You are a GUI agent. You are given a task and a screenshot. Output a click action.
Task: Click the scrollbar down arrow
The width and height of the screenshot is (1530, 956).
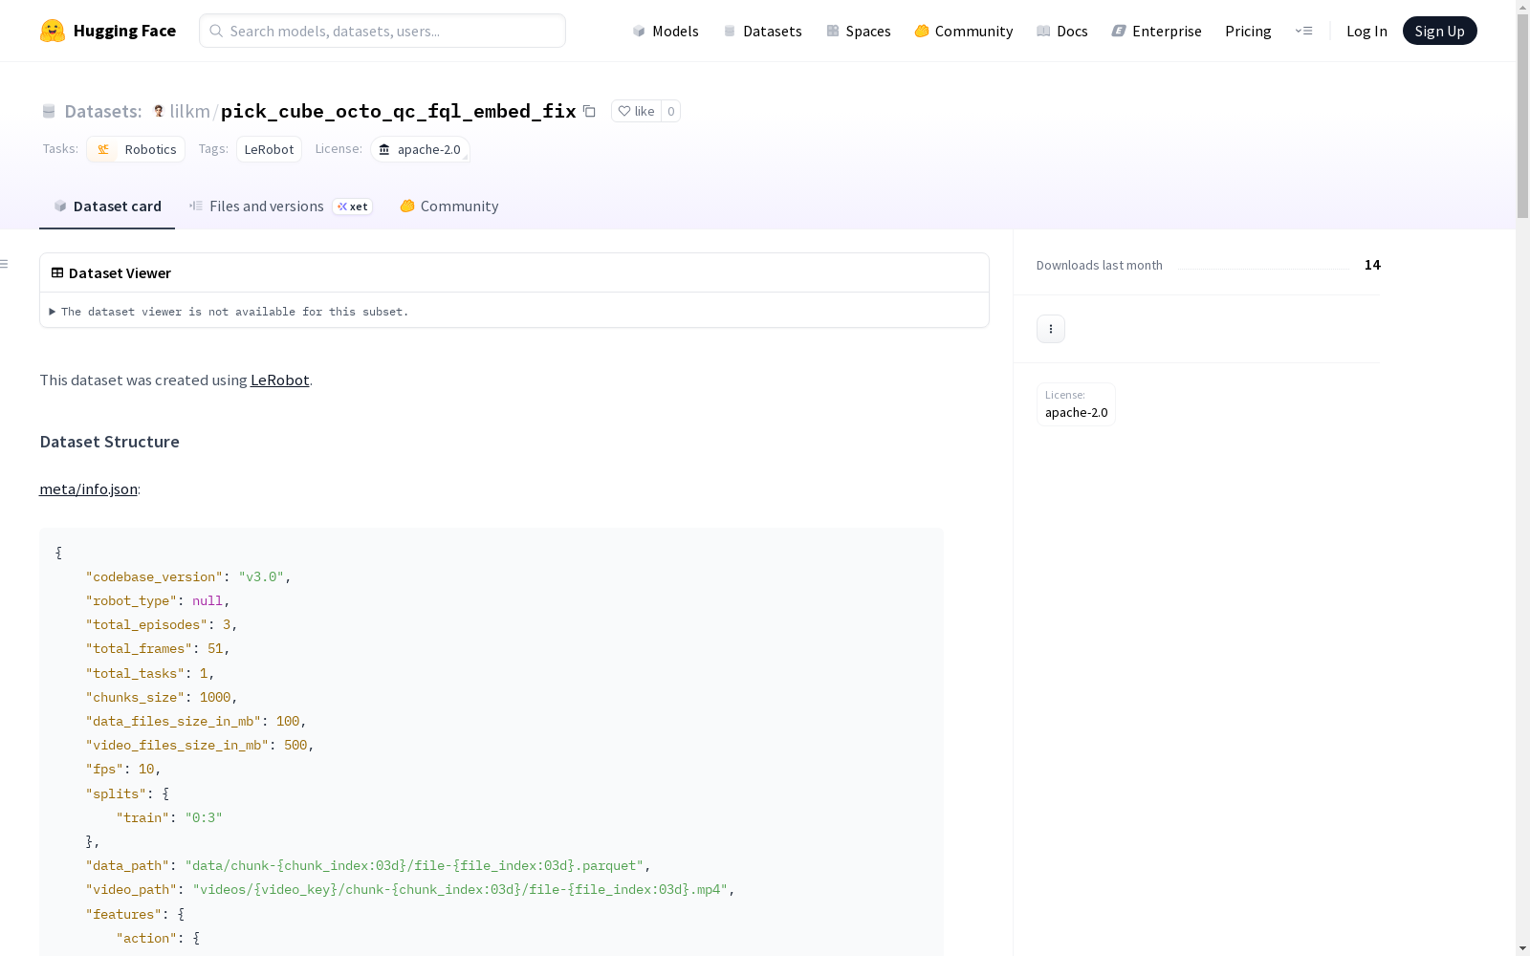pyautogui.click(x=1522, y=948)
